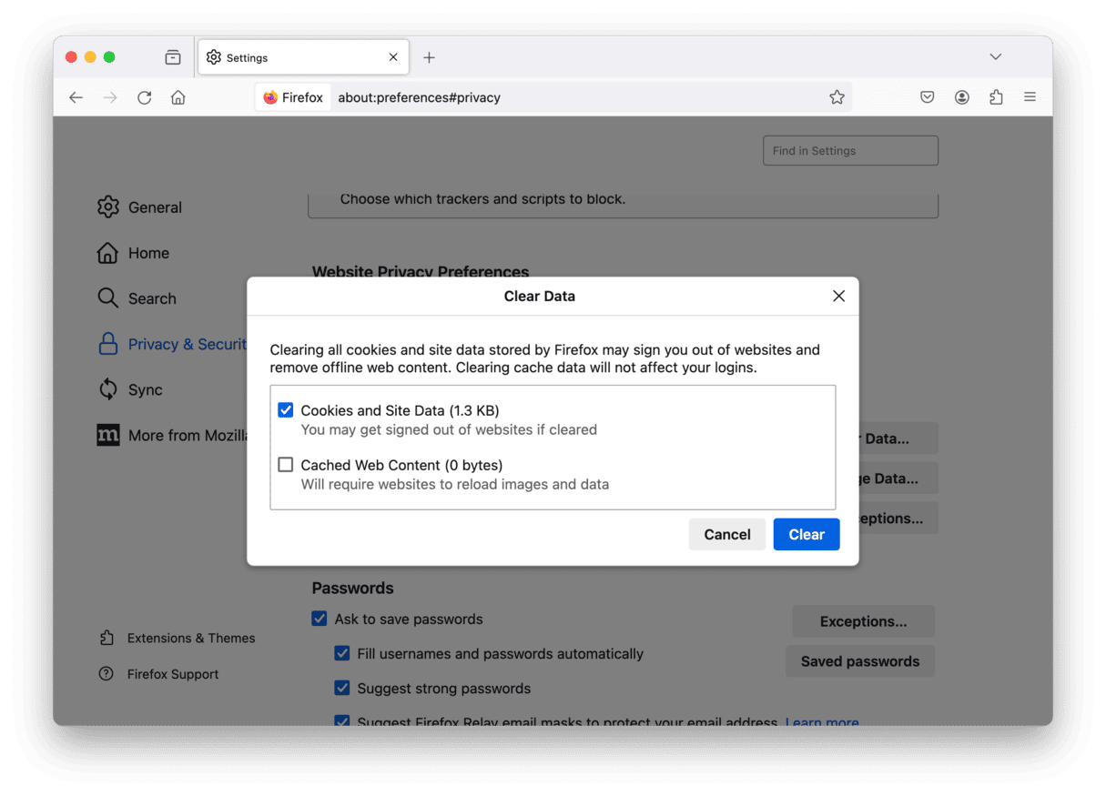Select the Settings browser tab
The image size is (1106, 796).
click(x=303, y=57)
